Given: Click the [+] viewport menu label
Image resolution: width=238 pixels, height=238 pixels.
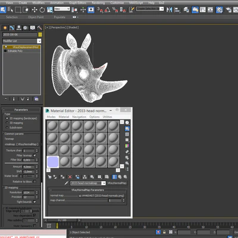Looking at the screenshot, I should pyautogui.click(x=47, y=27).
